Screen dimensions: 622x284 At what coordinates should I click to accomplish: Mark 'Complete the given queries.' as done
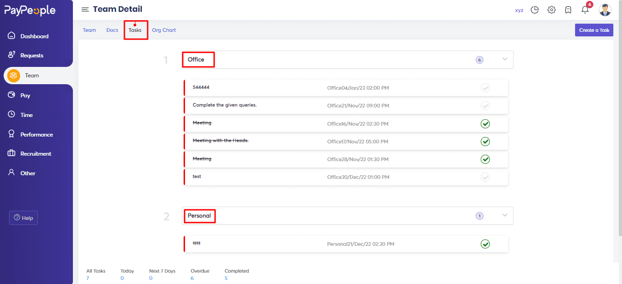485,106
